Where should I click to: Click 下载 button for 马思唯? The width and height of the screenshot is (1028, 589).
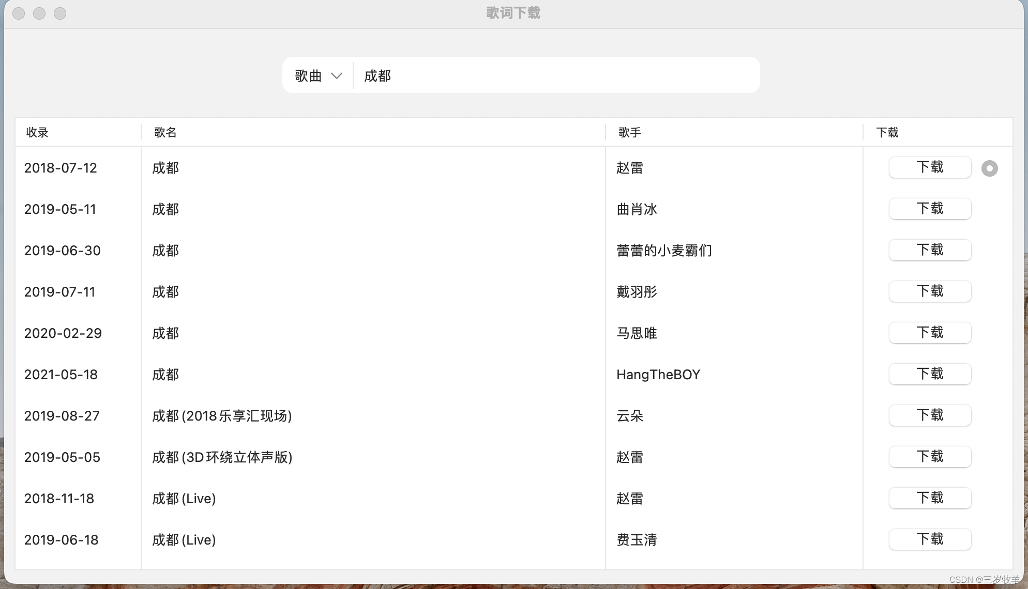929,333
